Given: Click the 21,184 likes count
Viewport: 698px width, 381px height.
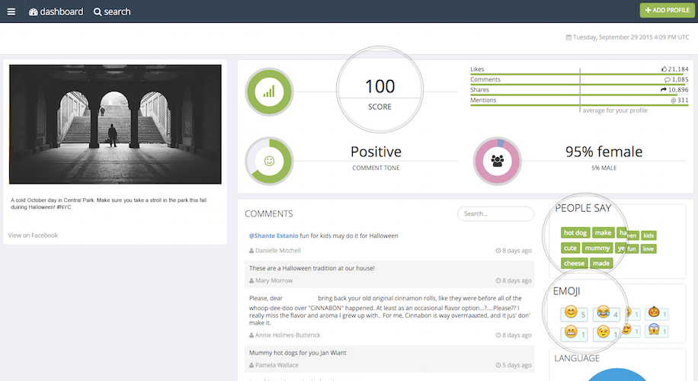Looking at the screenshot, I should coord(678,69).
